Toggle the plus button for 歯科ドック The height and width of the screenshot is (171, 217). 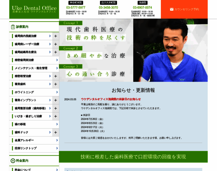(56, 132)
